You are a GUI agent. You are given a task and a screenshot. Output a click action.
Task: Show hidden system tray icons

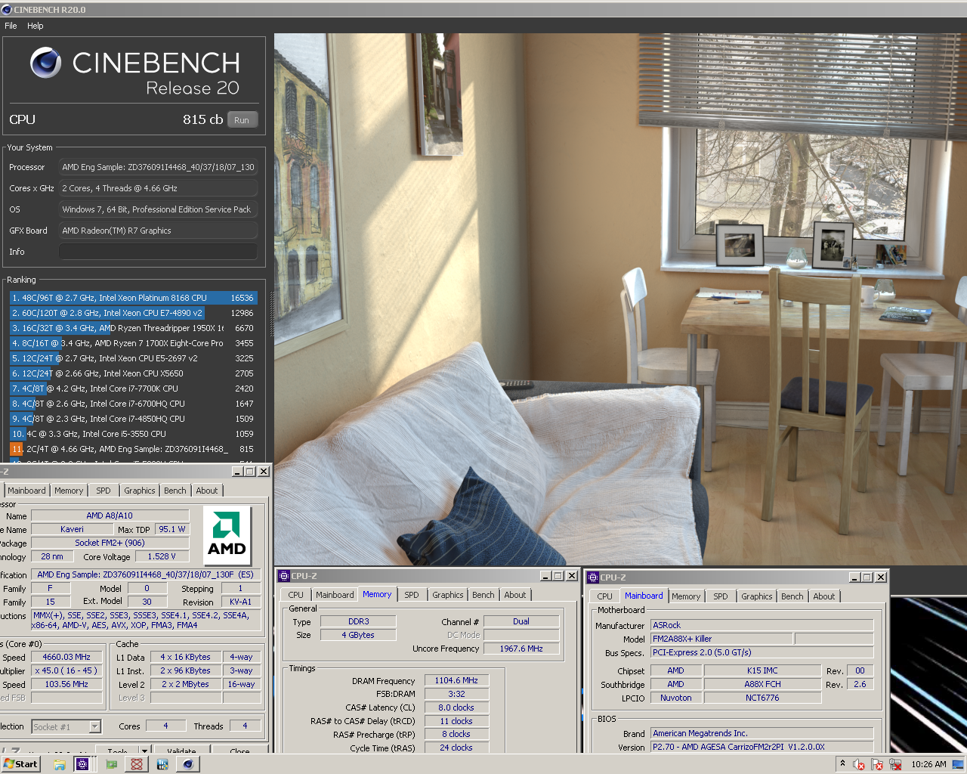[x=842, y=763]
